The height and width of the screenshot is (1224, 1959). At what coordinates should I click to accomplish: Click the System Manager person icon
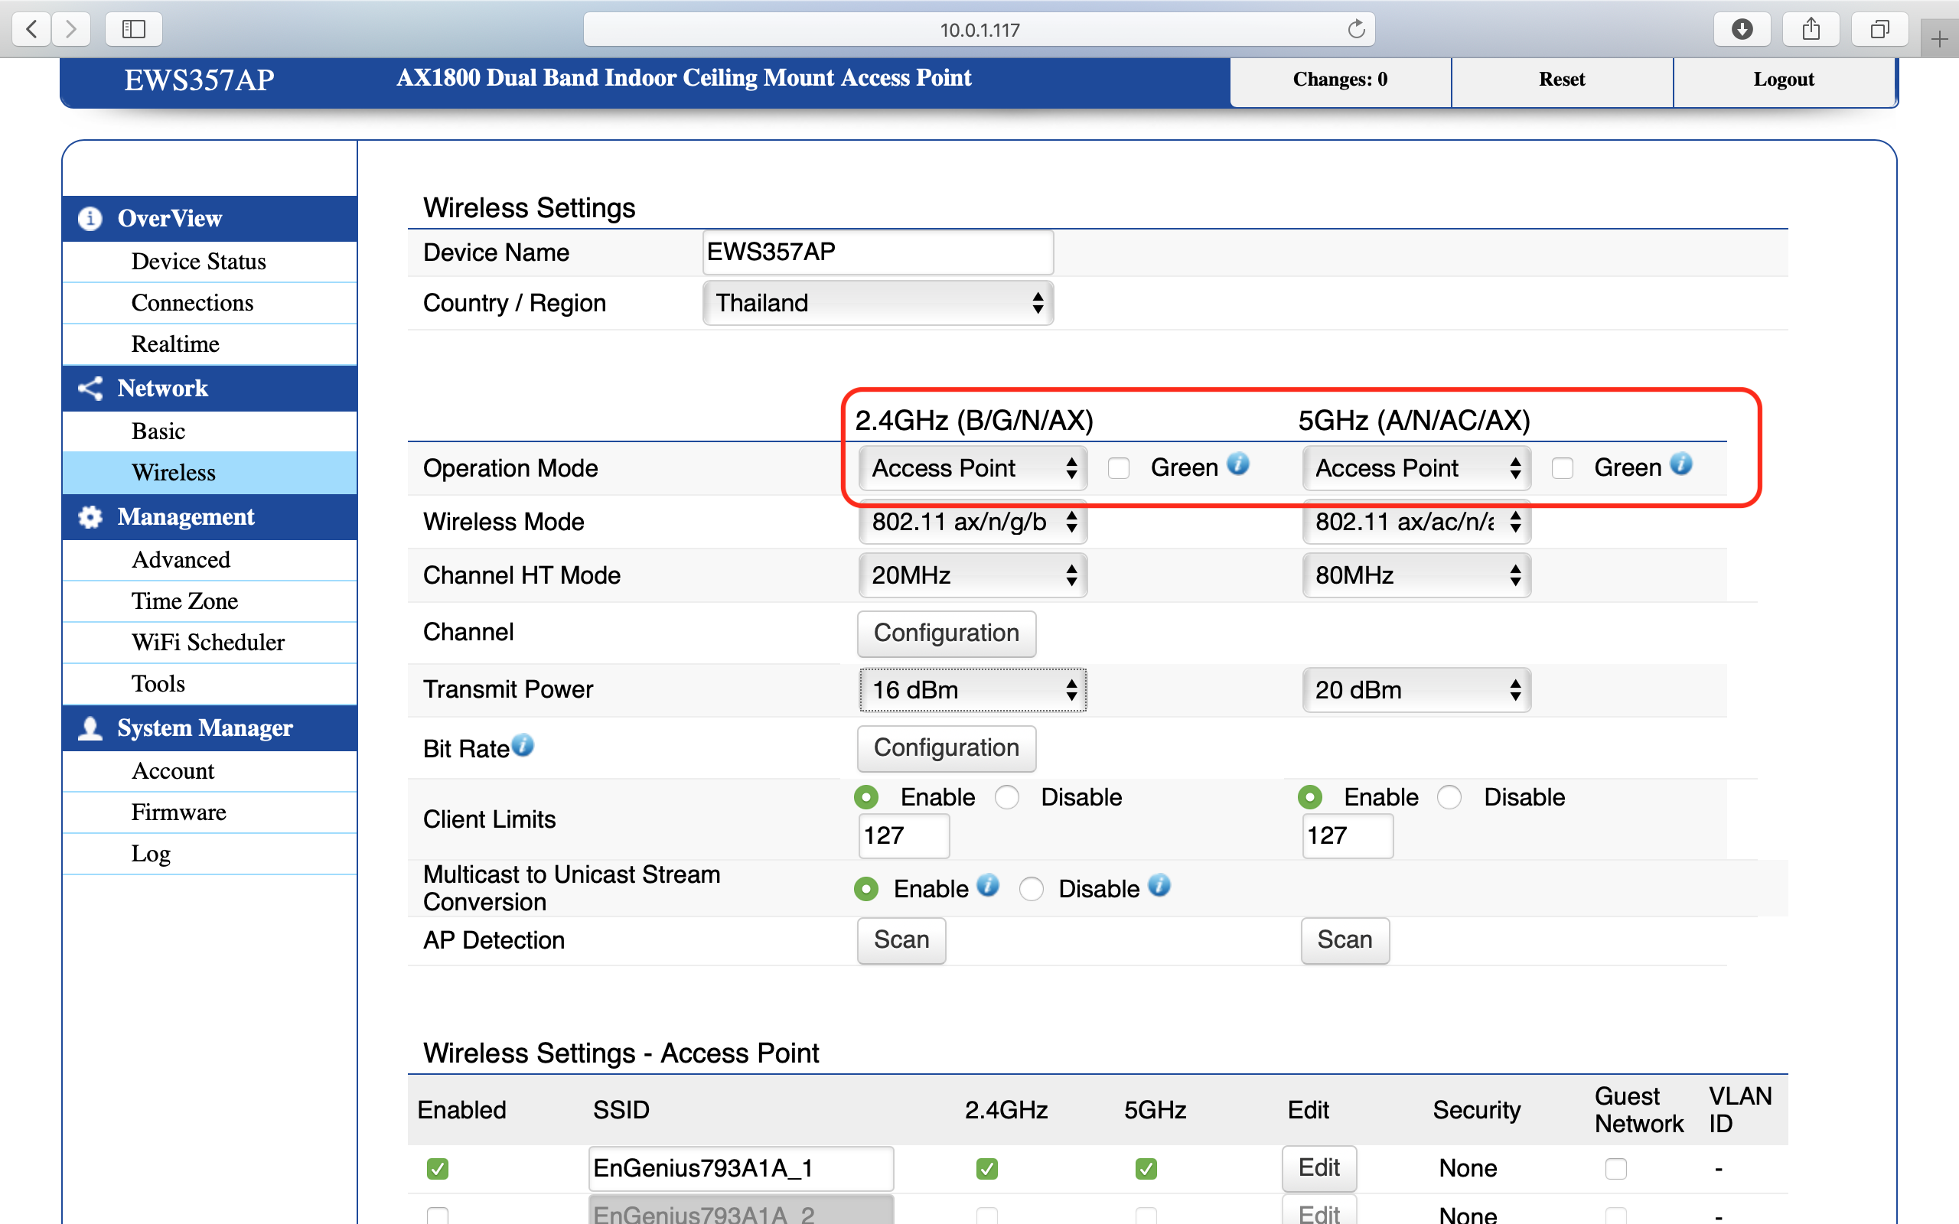pyautogui.click(x=90, y=728)
